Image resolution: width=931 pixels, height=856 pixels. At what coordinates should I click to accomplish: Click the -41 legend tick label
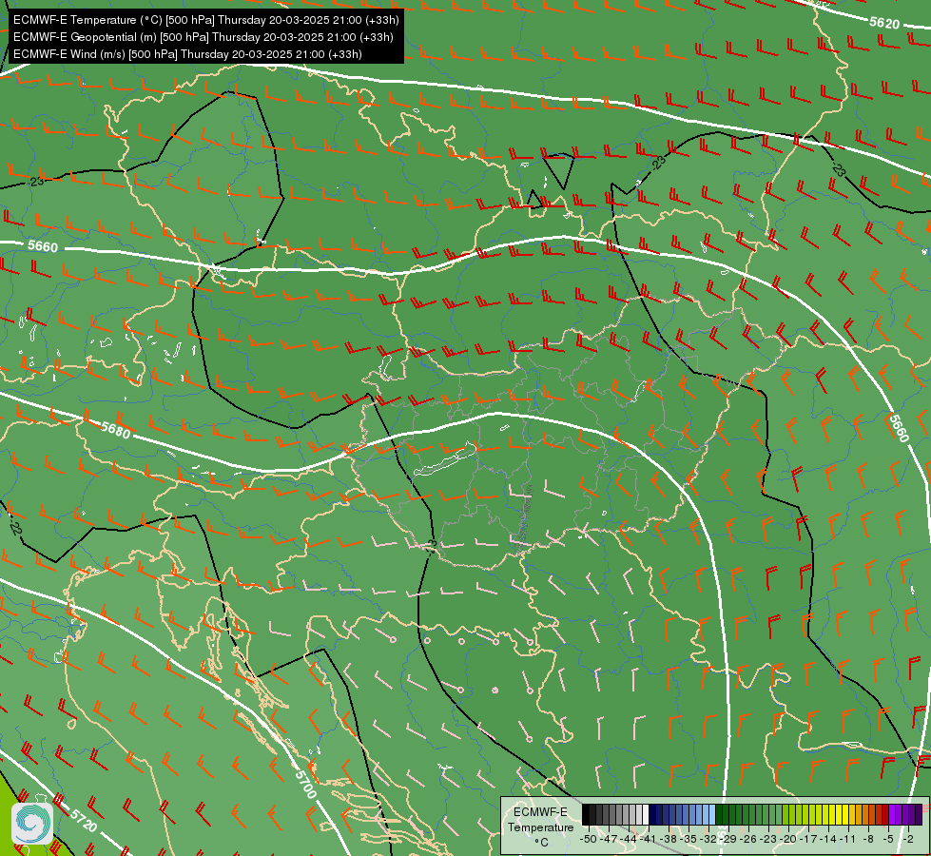click(x=649, y=839)
